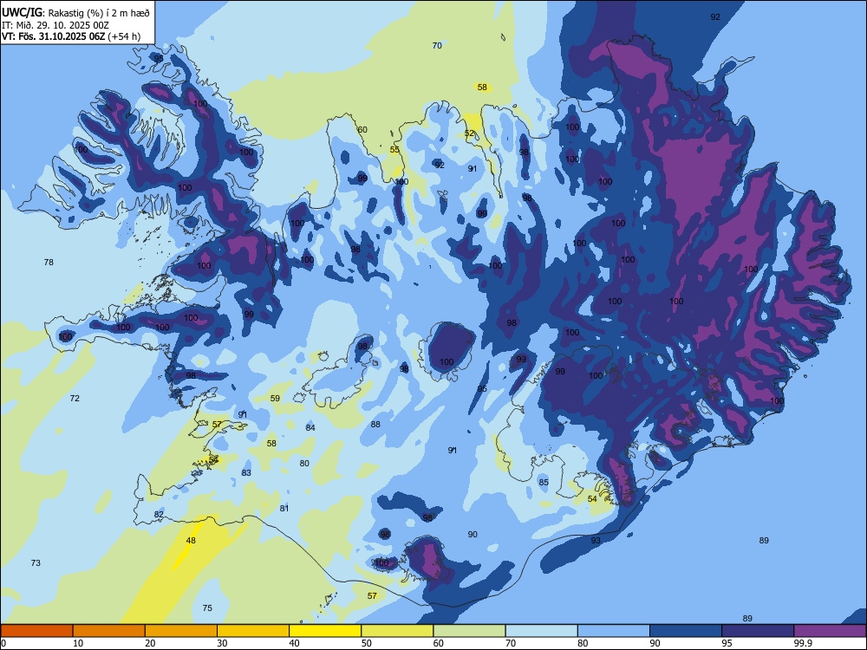Click the 'VT: Fös. 31.10.2025 06Z (+54 h)' line
Image resolution: width=867 pixels, height=650 pixels.
click(x=71, y=36)
